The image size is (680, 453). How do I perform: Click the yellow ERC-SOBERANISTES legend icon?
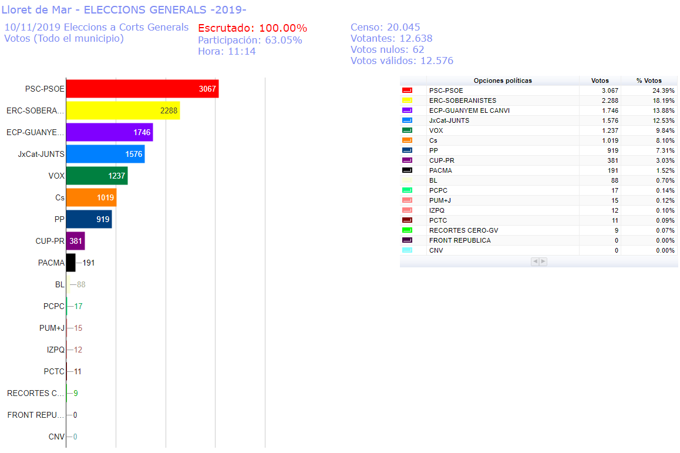pos(406,100)
